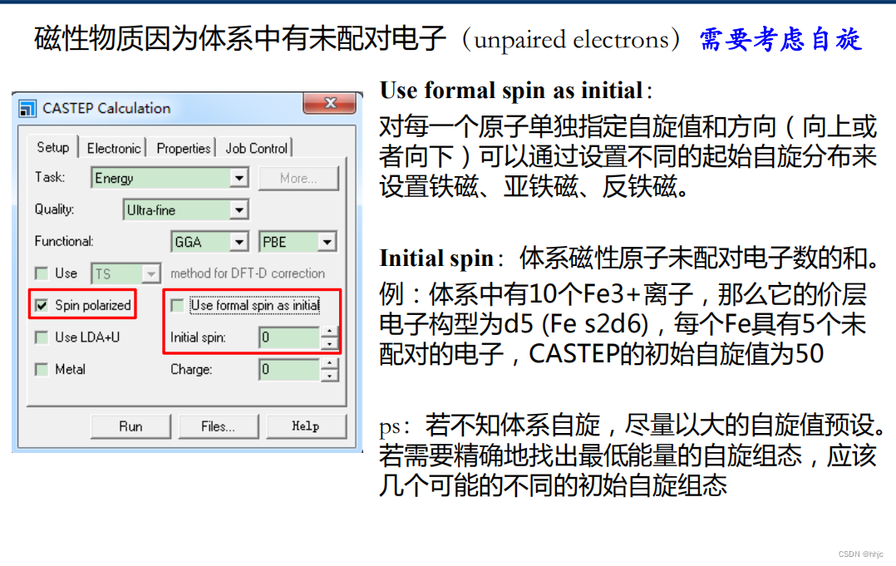
Task: Open the Properties tab
Action: (x=183, y=147)
